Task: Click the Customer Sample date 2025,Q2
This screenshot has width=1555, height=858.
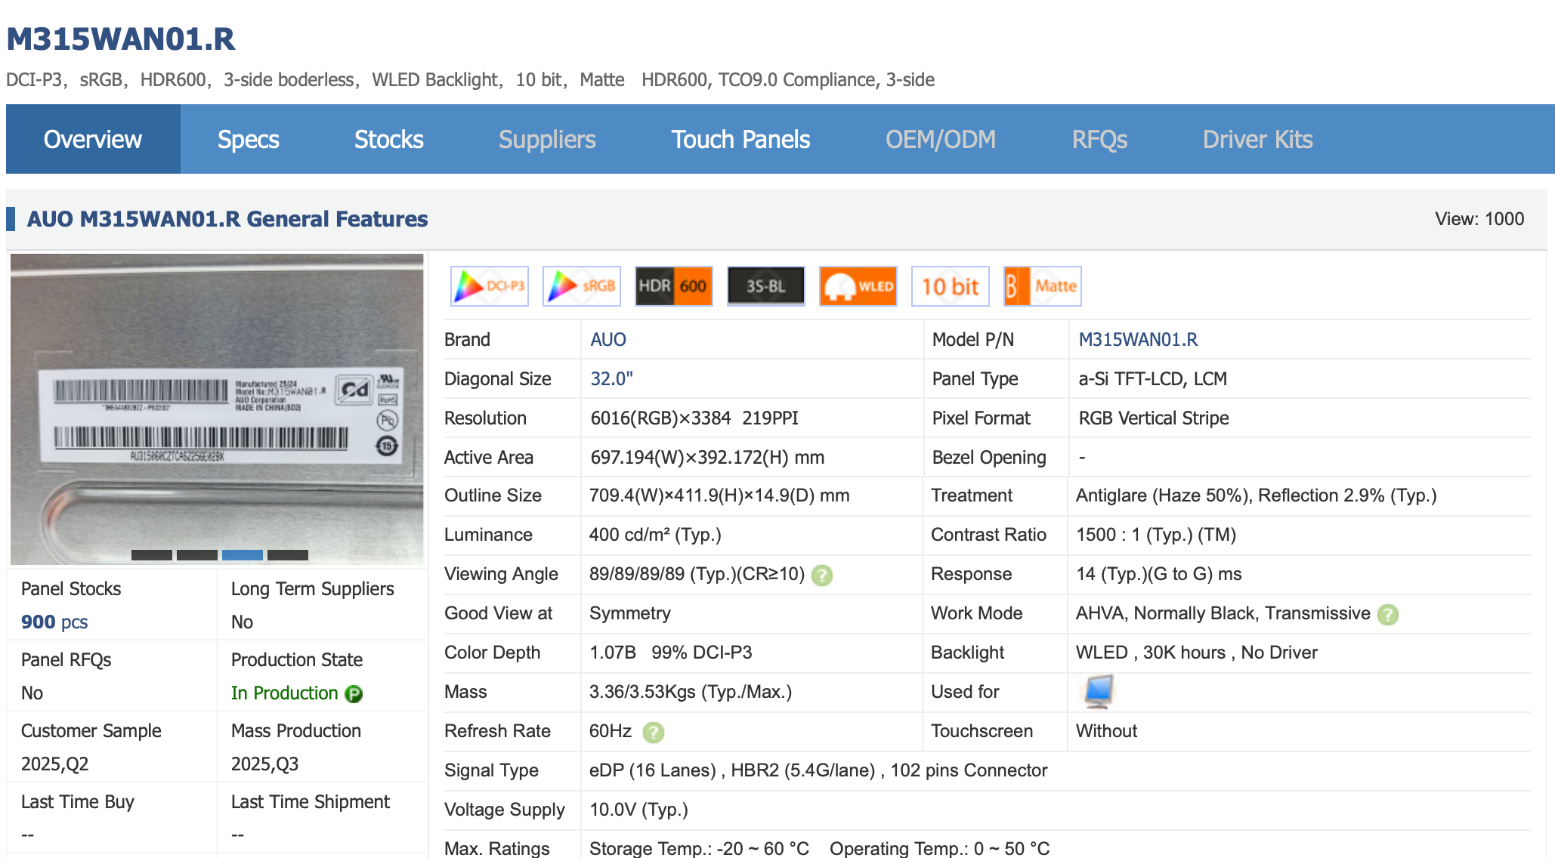Action: (54, 764)
